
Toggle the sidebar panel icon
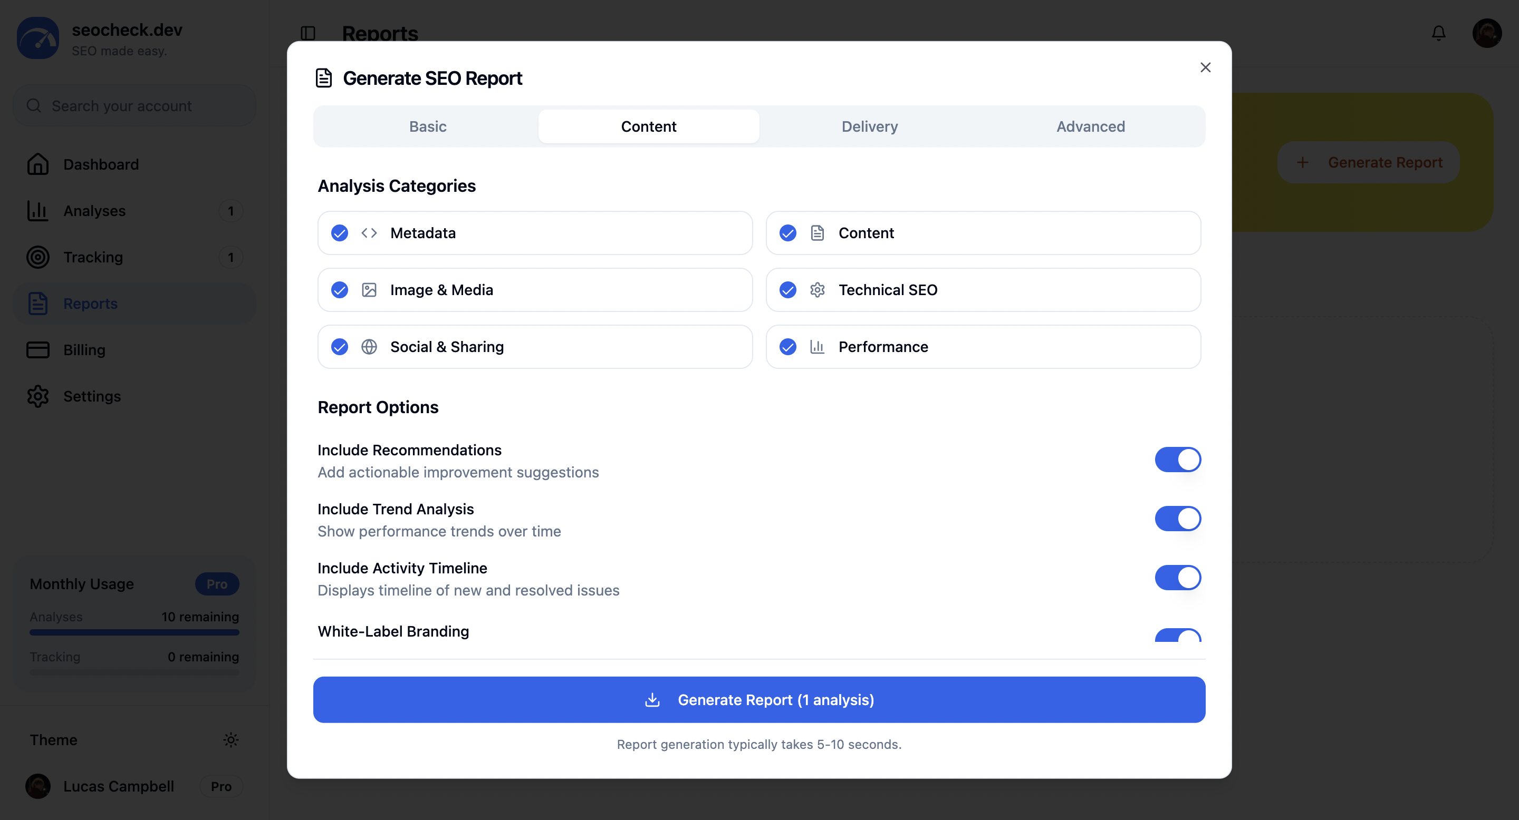coord(308,33)
